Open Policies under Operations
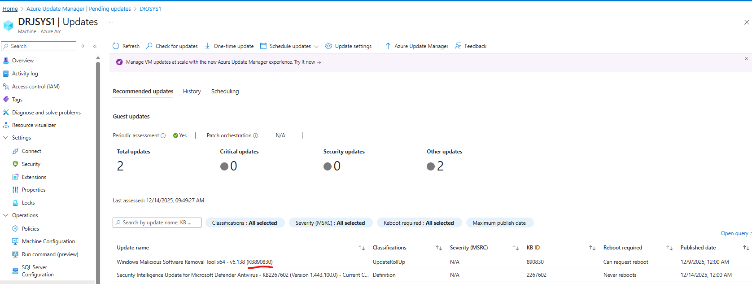Image resolution: width=752 pixels, height=284 pixels. click(x=30, y=229)
